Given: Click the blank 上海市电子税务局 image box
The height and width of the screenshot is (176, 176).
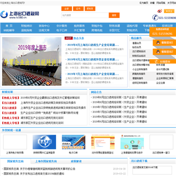Looking at the screenshot, I should (15, 142).
